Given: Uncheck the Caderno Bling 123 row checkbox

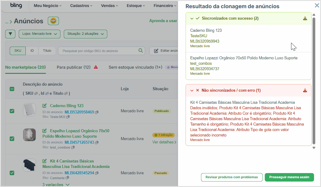Looking at the screenshot, I should (12, 111).
